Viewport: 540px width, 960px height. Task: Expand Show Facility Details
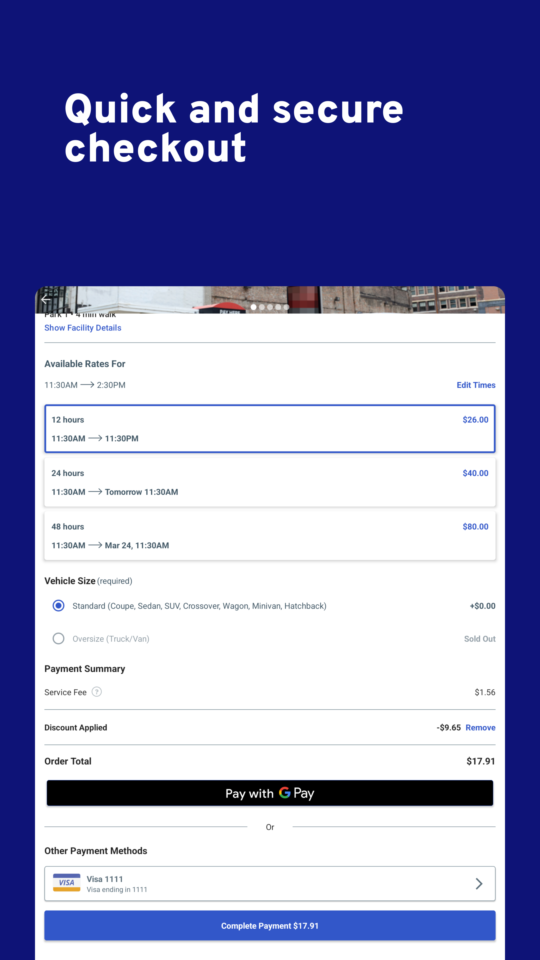coord(83,327)
